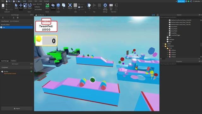Click the Properties filter input field
The height and width of the screenshot is (114, 202).
tap(180, 64)
